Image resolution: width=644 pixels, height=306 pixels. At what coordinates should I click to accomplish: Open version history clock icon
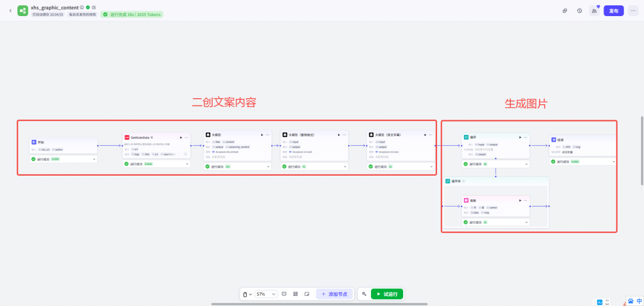click(x=580, y=11)
